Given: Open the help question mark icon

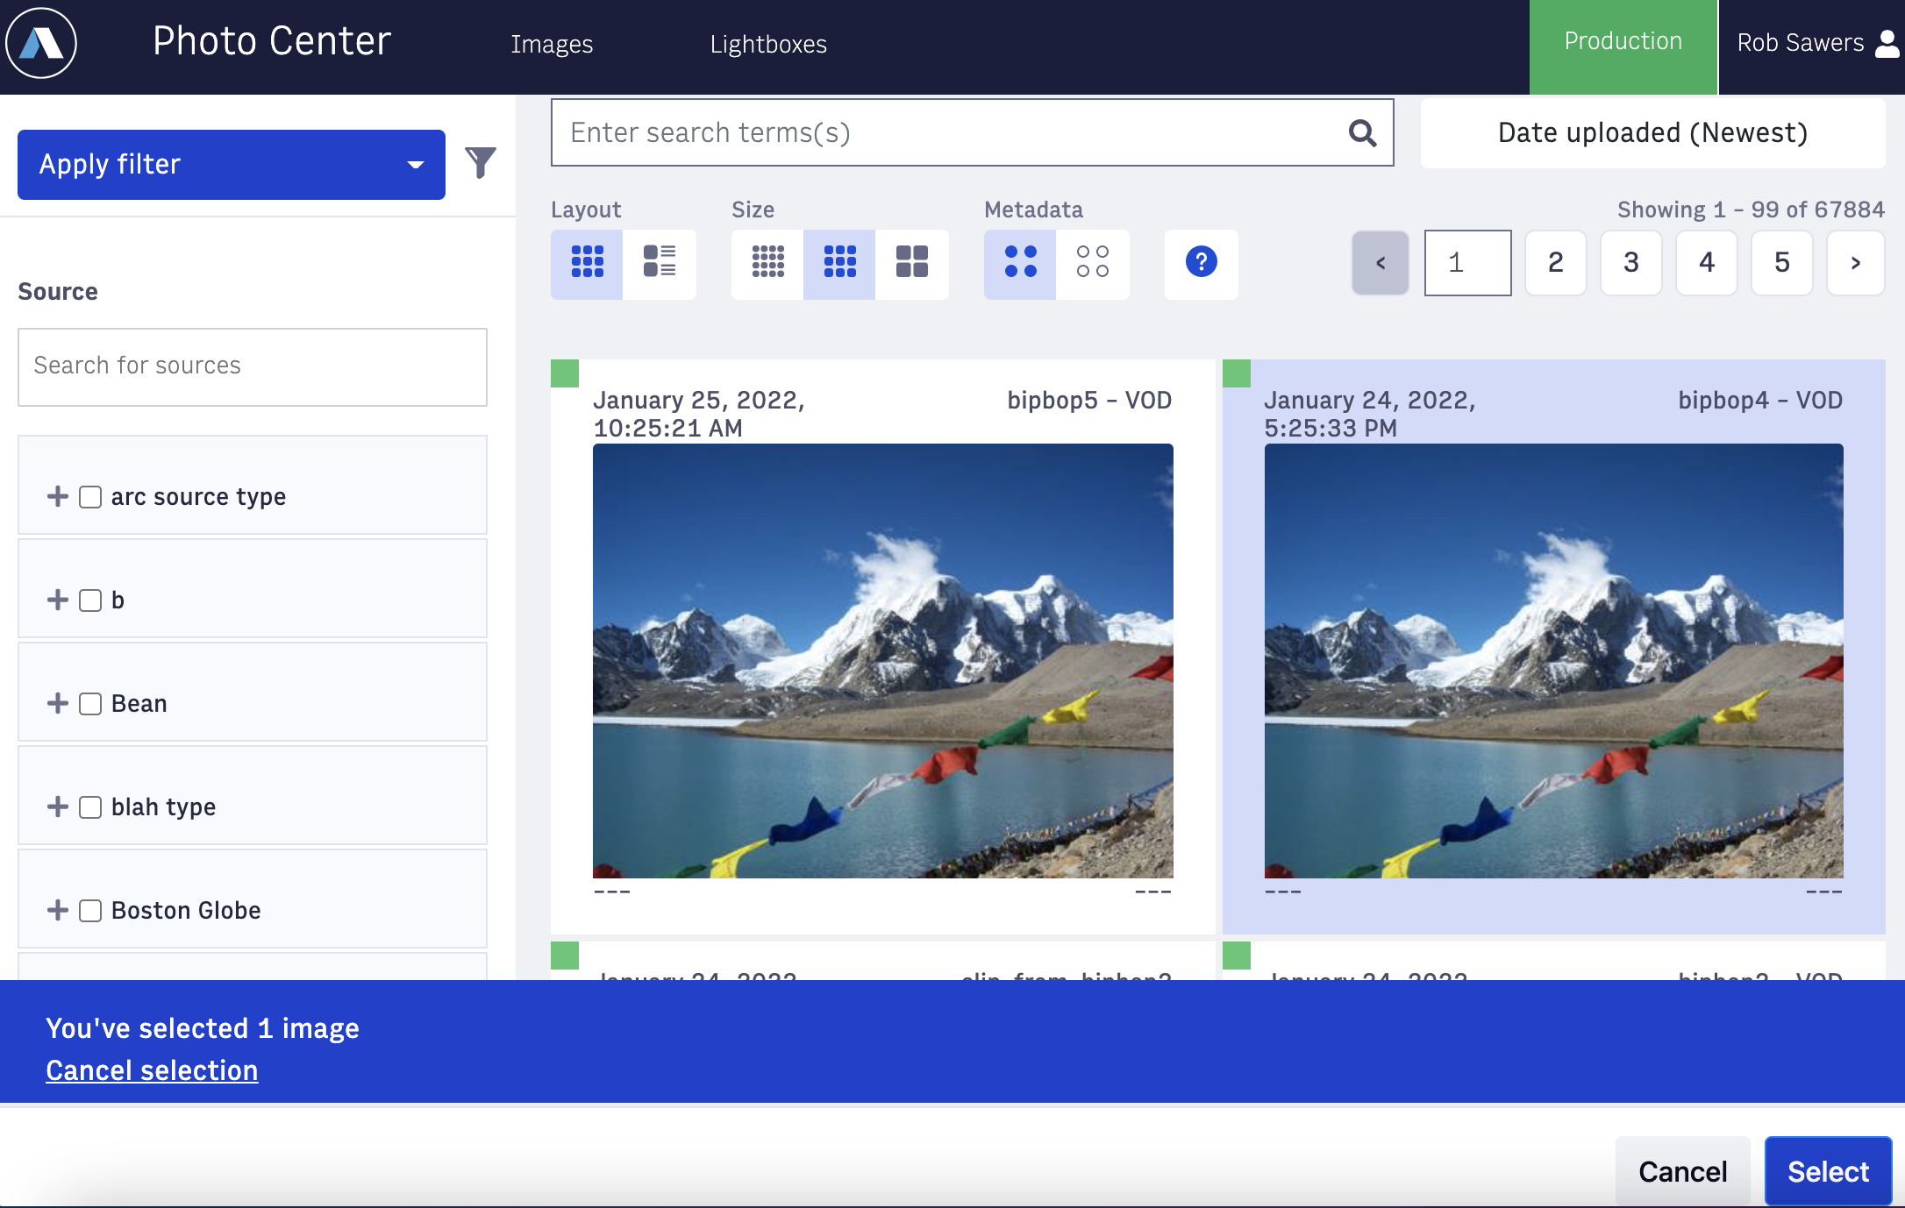Looking at the screenshot, I should point(1202,262).
